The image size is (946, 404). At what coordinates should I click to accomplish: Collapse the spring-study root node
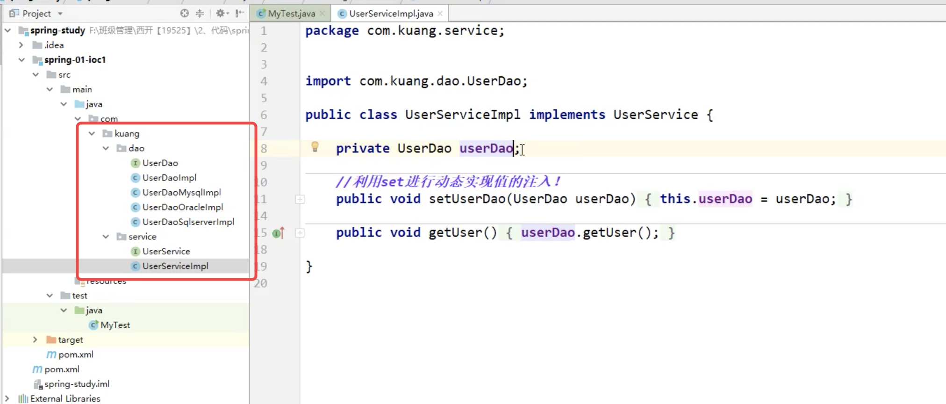coord(8,30)
